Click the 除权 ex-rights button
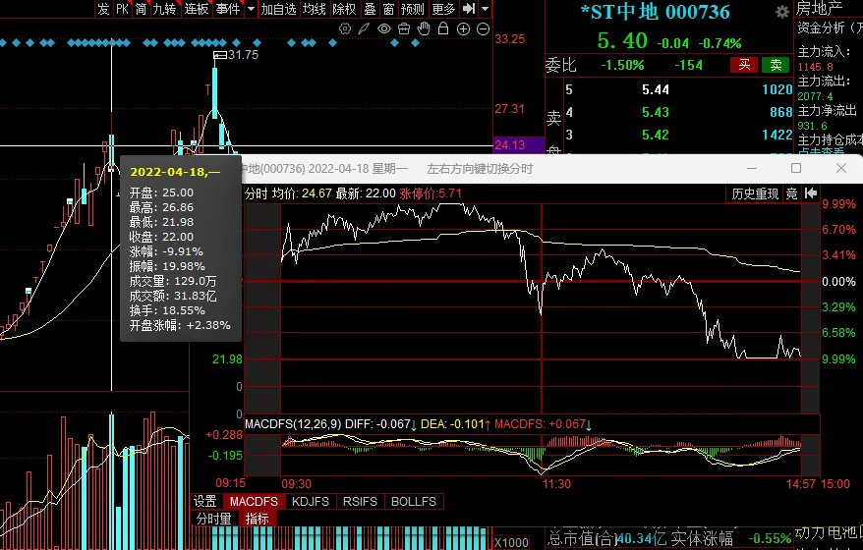The width and height of the screenshot is (863, 550). coord(345,9)
